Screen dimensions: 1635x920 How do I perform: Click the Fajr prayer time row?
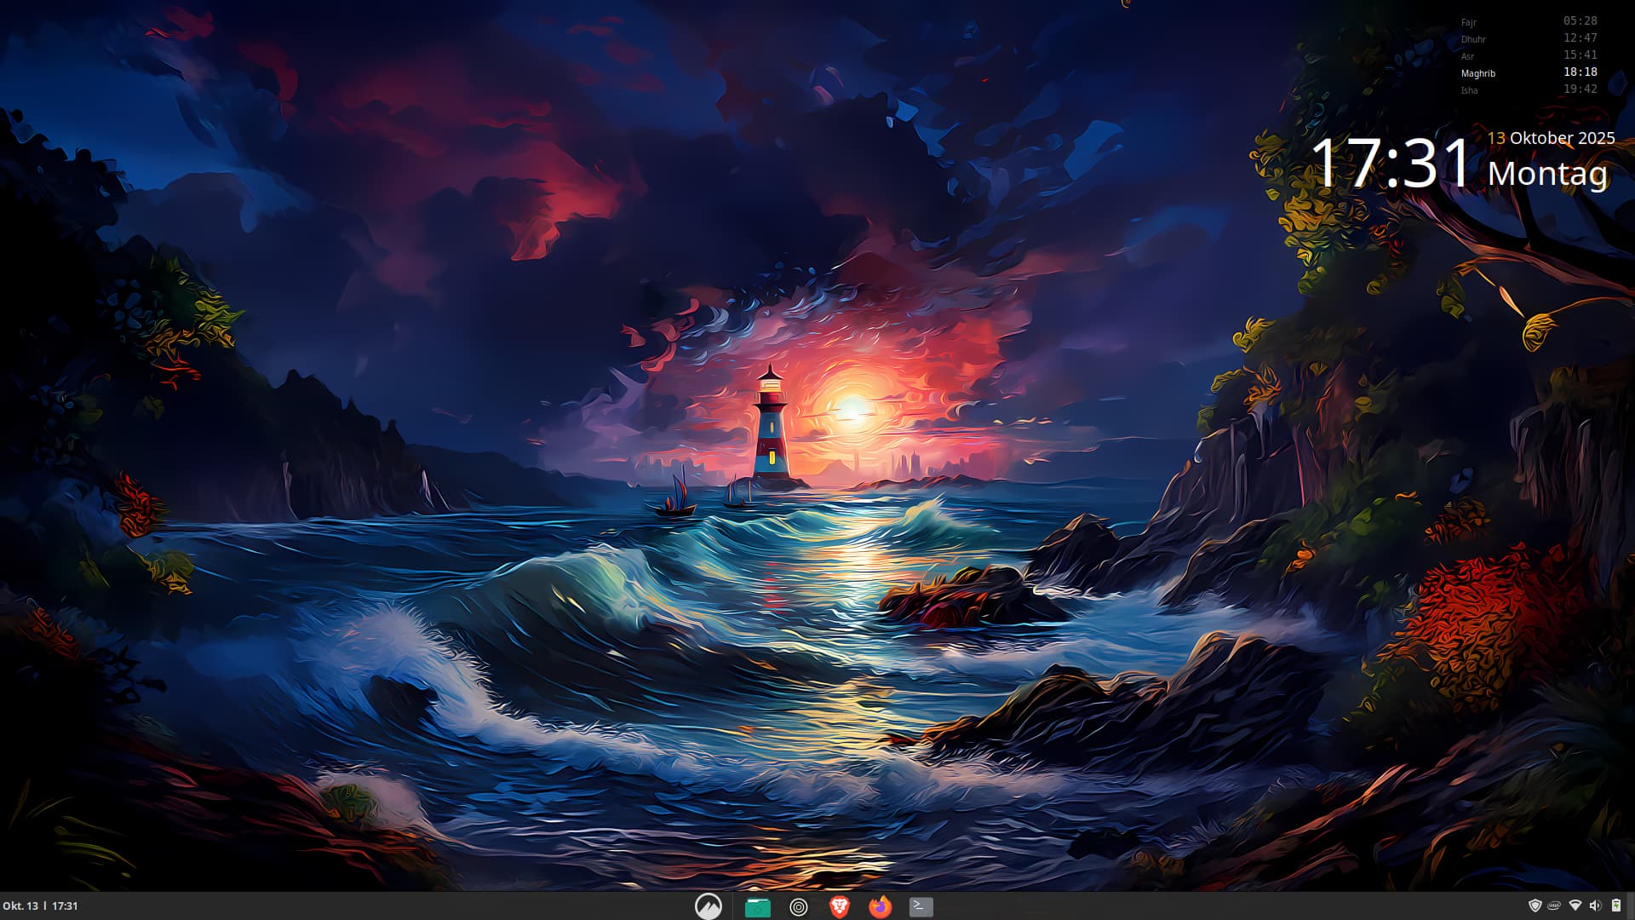[x=1469, y=22]
